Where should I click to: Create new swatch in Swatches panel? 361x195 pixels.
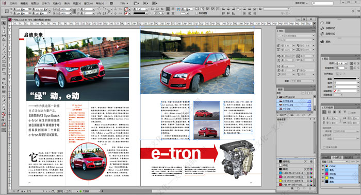[304, 188]
